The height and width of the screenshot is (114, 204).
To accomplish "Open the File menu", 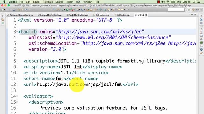I will (21, 2).
